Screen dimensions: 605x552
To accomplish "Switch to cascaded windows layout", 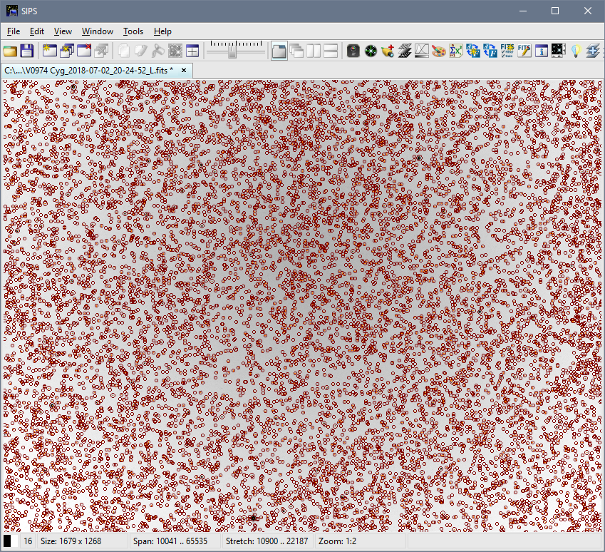I will click(296, 51).
